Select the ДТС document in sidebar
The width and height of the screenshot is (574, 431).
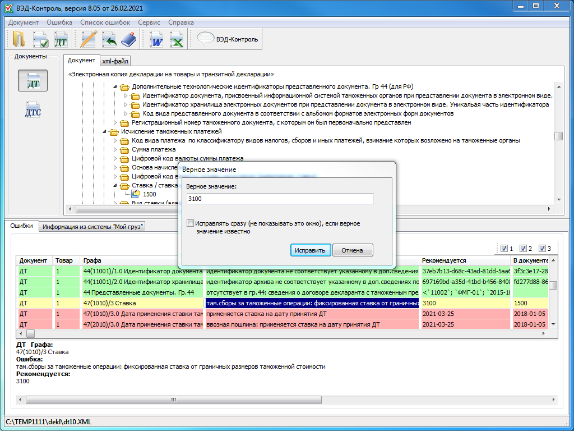point(33,111)
